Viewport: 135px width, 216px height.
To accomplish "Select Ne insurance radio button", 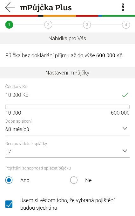I will pyautogui.click(x=74, y=180).
